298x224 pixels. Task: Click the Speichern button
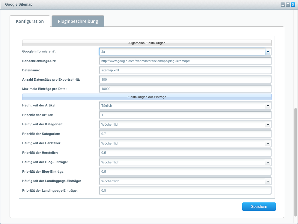[259, 207]
